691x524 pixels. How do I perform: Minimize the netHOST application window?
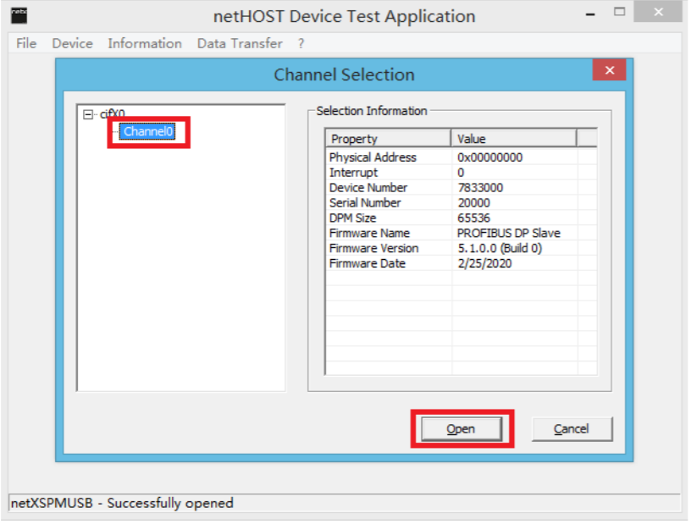coord(592,14)
